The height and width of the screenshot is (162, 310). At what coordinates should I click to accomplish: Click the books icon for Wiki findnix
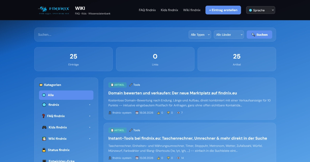click(x=44, y=139)
